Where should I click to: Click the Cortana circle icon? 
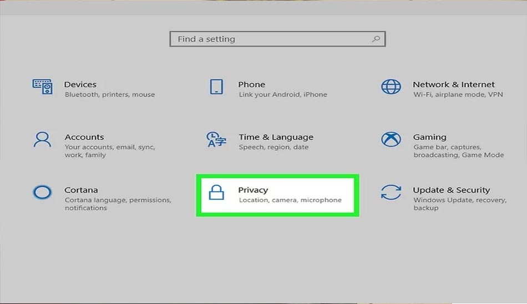[x=42, y=192]
